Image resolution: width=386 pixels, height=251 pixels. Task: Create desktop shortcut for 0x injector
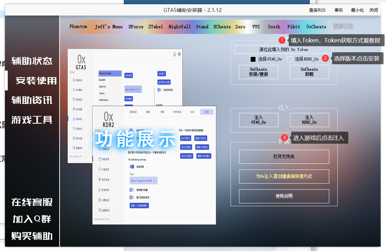click(x=284, y=176)
